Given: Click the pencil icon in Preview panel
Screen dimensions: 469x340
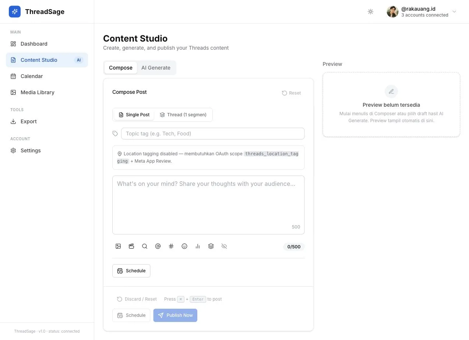Looking at the screenshot, I should 391,91.
